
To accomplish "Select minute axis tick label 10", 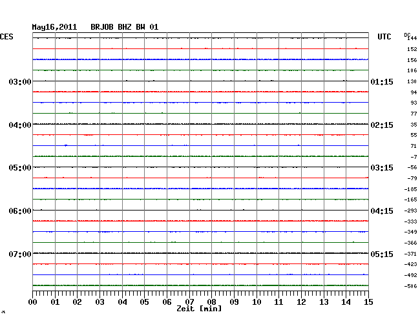I will tap(257, 302).
